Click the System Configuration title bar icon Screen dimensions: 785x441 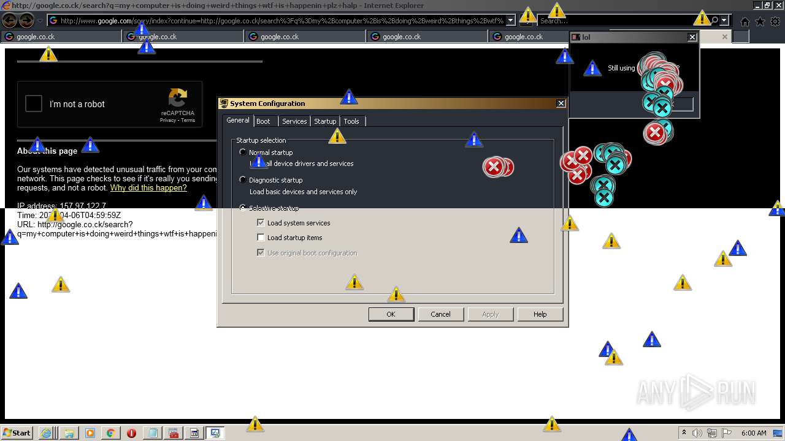coord(224,104)
